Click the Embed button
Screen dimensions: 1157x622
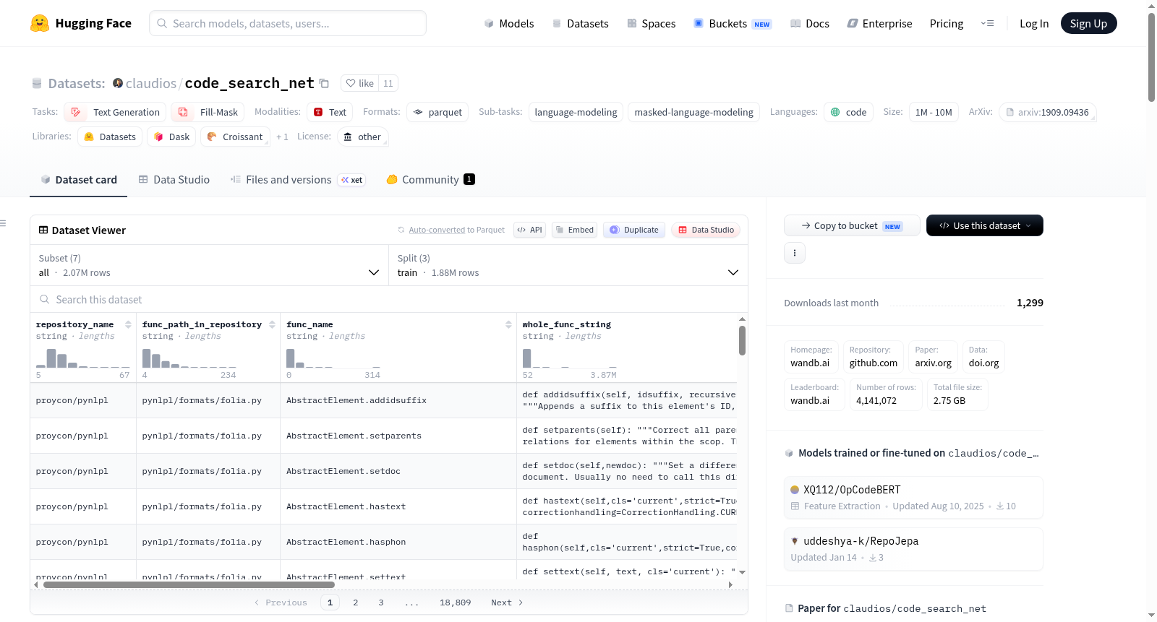click(x=574, y=230)
